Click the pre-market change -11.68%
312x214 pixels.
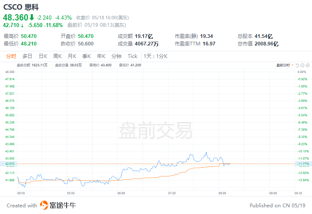click(54, 25)
